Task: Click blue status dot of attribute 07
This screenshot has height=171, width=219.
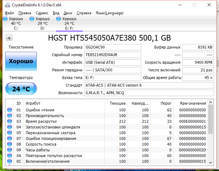Action: 10,138
